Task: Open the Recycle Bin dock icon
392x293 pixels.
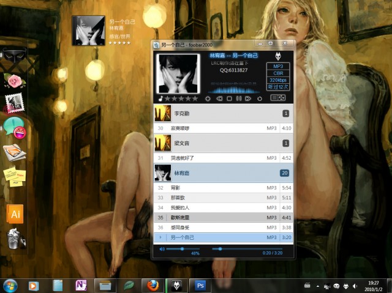Action: [x=15, y=239]
